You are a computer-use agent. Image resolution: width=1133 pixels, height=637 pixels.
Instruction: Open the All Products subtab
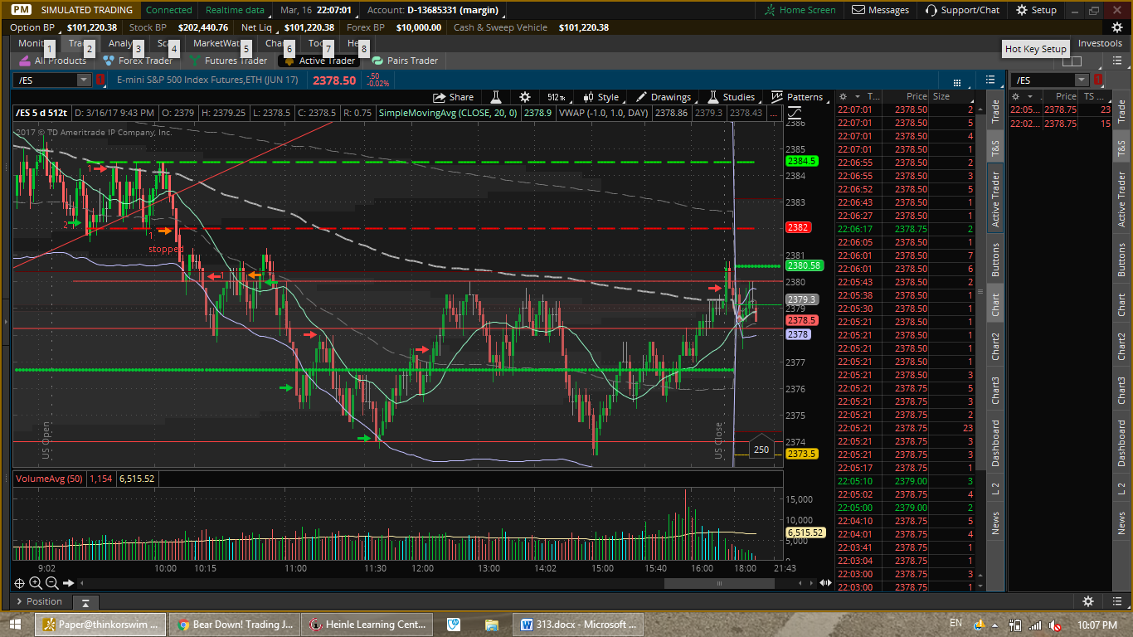(x=53, y=61)
